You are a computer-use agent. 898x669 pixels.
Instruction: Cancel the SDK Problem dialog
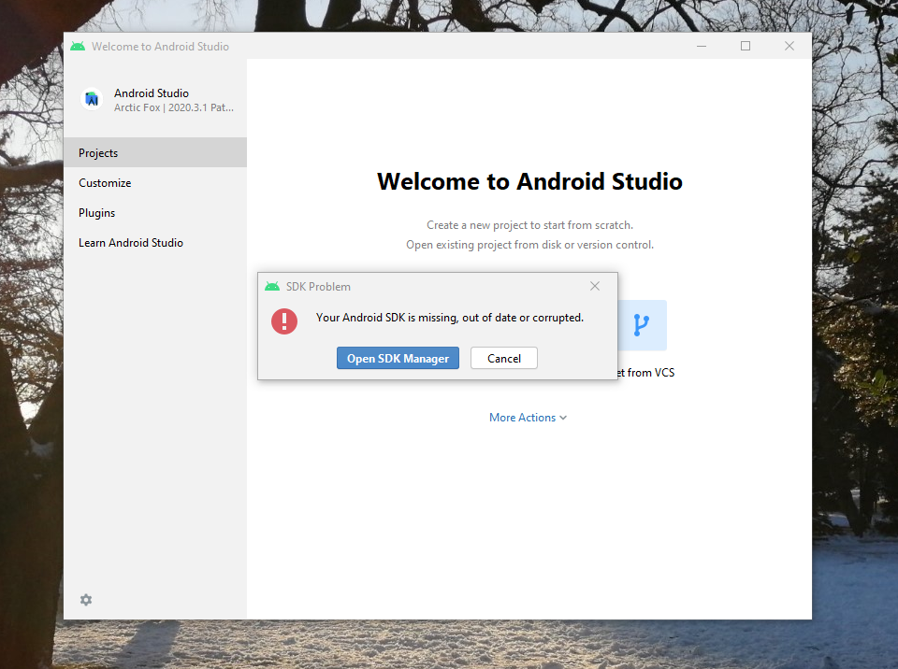tap(504, 358)
